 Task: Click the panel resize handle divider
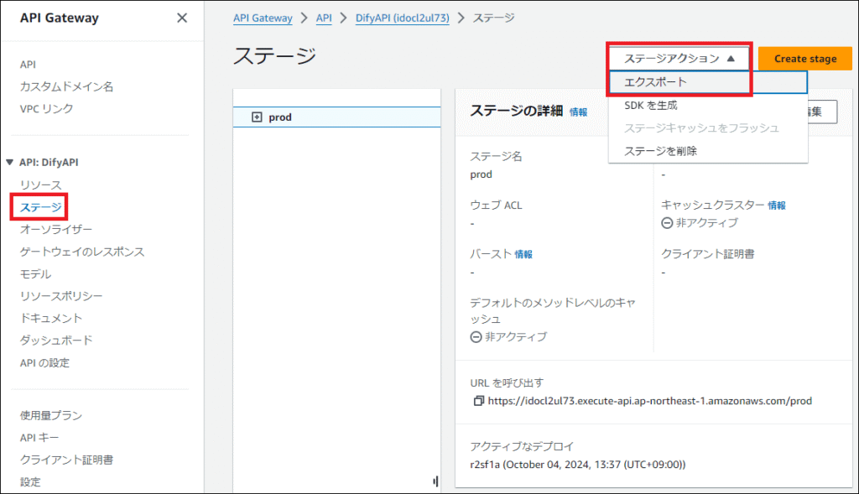click(435, 481)
